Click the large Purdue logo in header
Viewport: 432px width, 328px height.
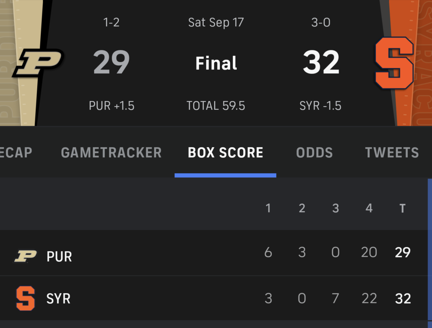tap(38, 63)
